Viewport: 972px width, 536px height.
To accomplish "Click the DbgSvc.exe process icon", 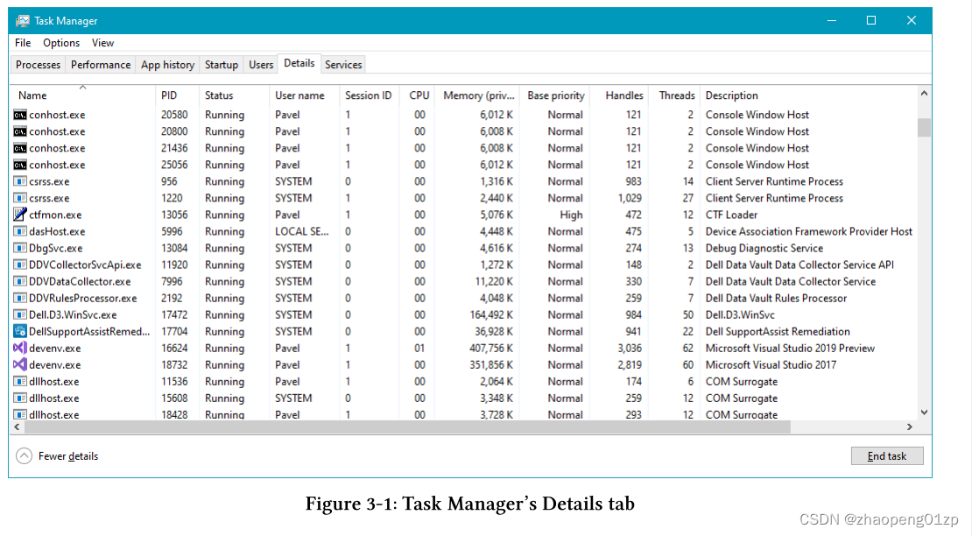I will (x=20, y=249).
